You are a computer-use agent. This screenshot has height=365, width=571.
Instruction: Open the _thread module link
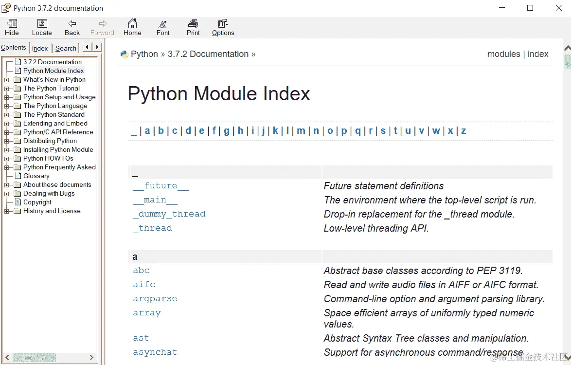click(x=152, y=228)
